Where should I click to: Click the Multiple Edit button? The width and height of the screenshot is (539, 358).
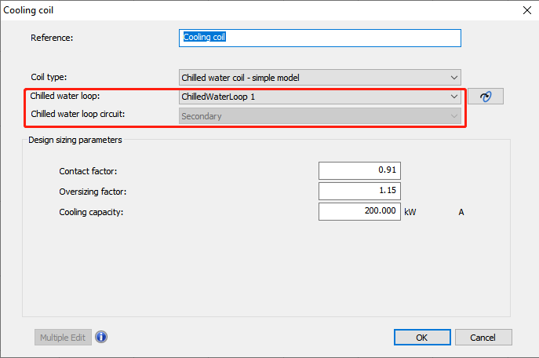(63, 337)
